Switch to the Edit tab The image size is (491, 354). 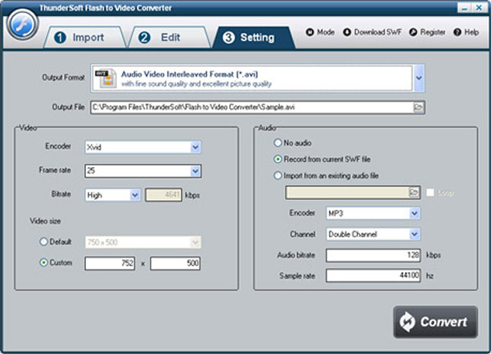169,38
